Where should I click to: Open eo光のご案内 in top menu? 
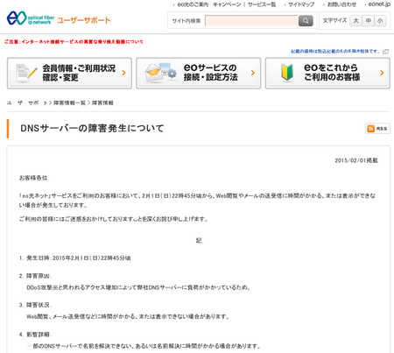[193, 4]
